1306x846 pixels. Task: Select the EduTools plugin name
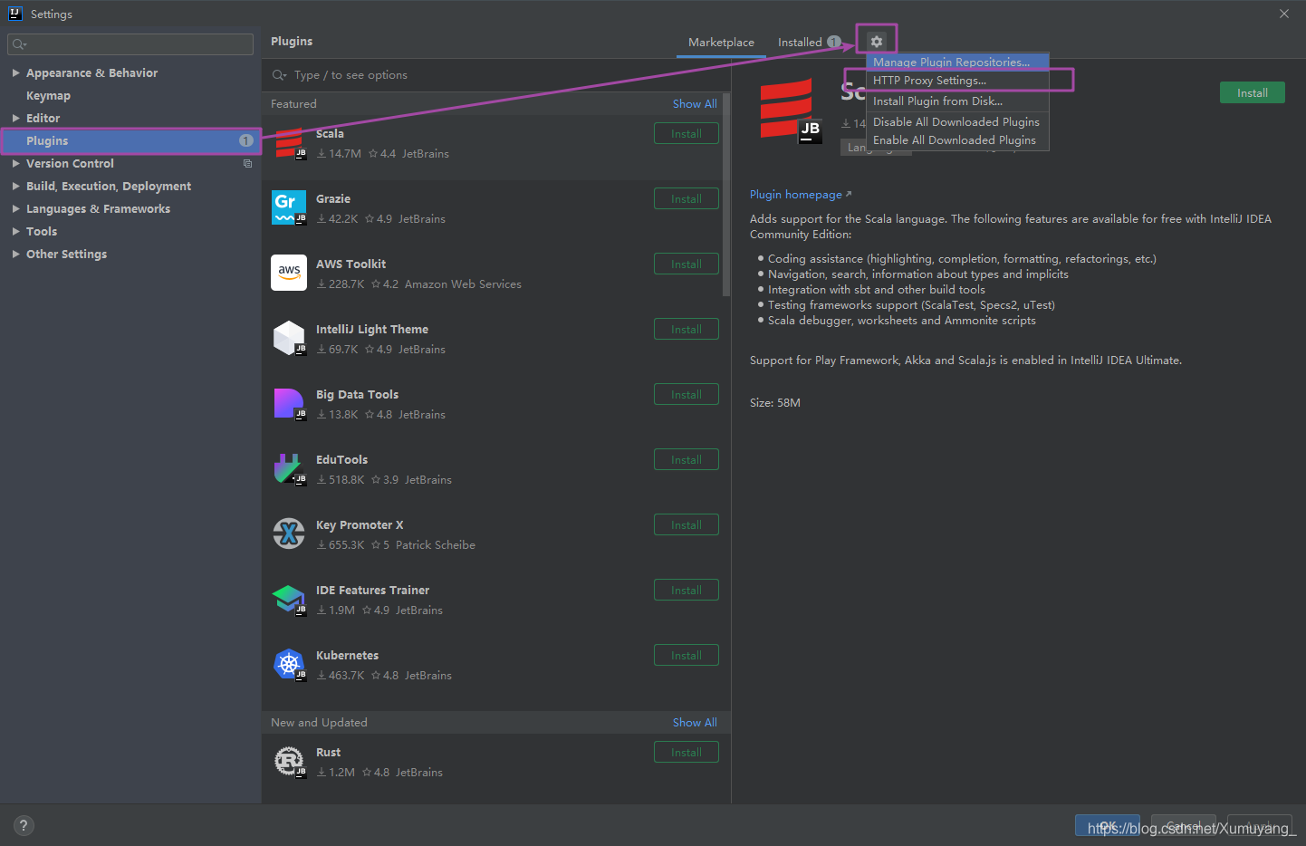coord(341,460)
